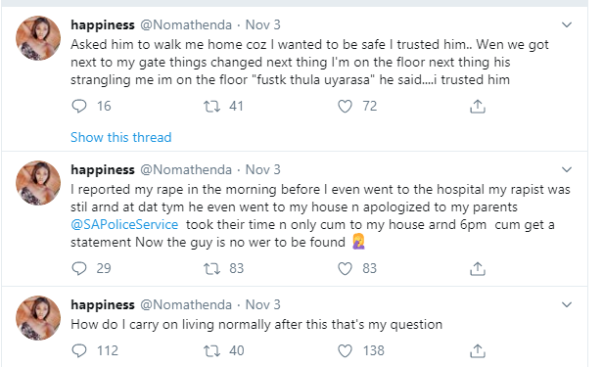This screenshot has width=603, height=367.
Task: Like the tweet with 72 likes
Action: [345, 106]
